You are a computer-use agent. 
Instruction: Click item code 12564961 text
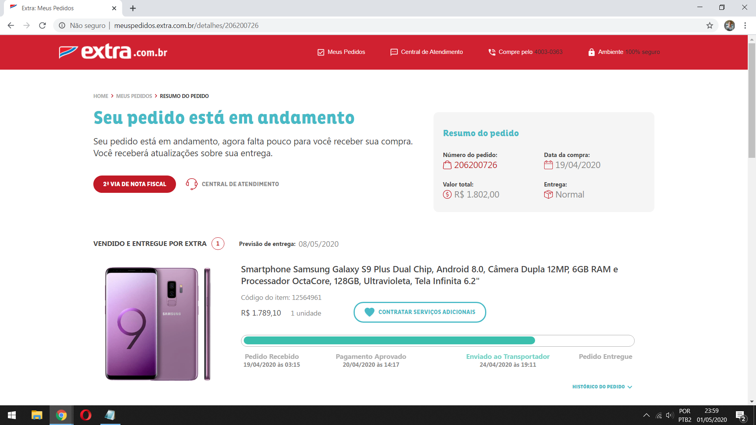(x=281, y=297)
